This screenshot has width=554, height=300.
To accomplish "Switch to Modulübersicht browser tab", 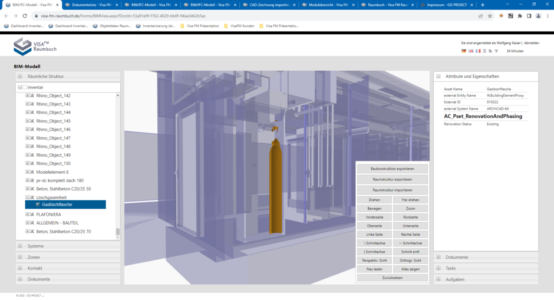I will 328,5.
